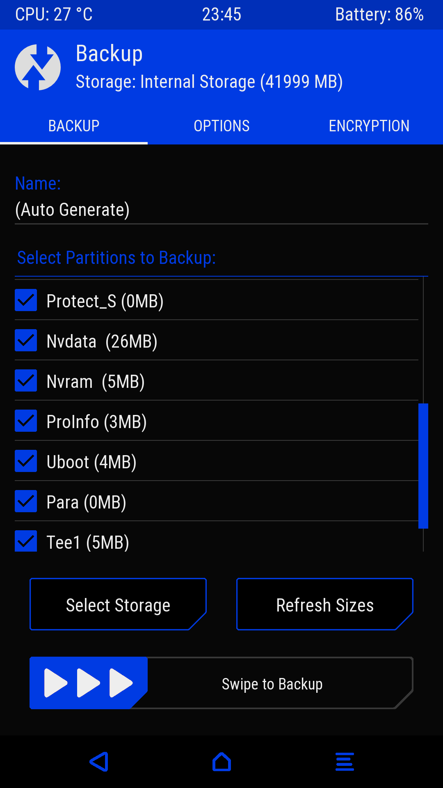Open the Encryption tab
Screen dimensions: 443x788
pyautogui.click(x=369, y=126)
